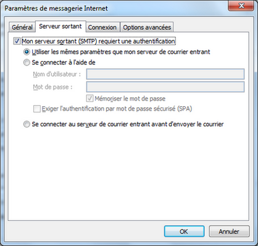Click the Annuler button
The image size is (258, 246).
coord(229,231)
